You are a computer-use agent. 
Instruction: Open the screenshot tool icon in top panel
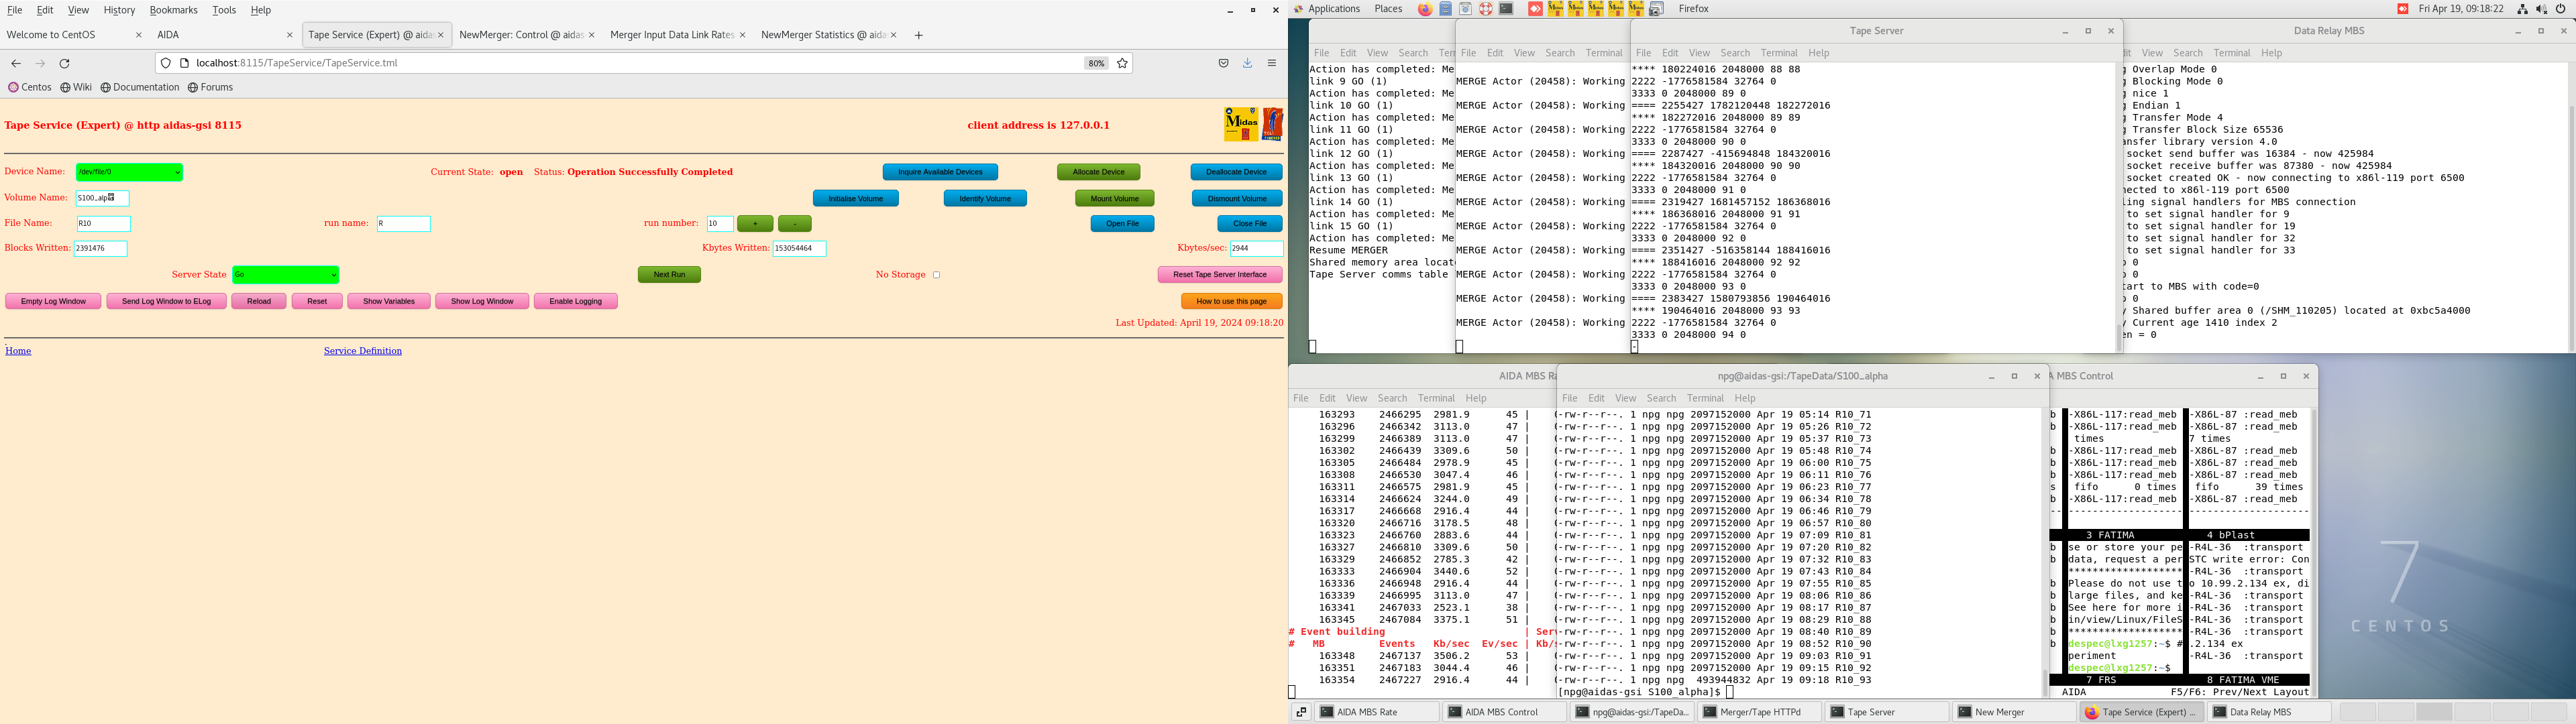tap(1656, 9)
